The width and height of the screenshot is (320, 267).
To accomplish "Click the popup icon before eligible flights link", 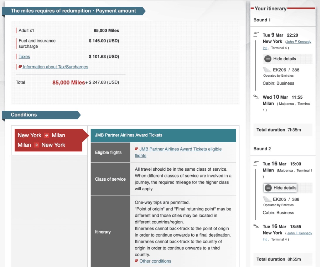I will coord(136,149).
